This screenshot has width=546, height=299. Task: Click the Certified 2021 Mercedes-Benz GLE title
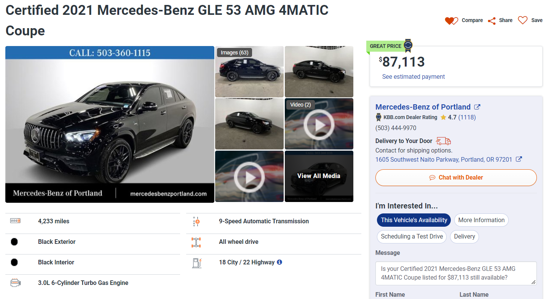click(x=167, y=21)
